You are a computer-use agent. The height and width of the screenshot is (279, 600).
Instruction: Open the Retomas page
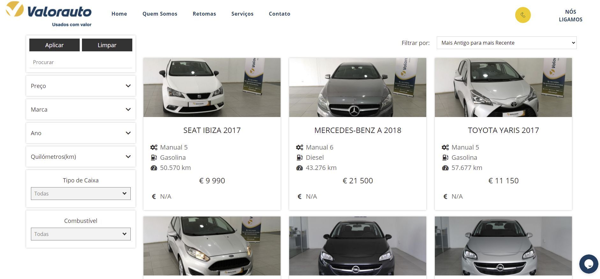point(204,14)
